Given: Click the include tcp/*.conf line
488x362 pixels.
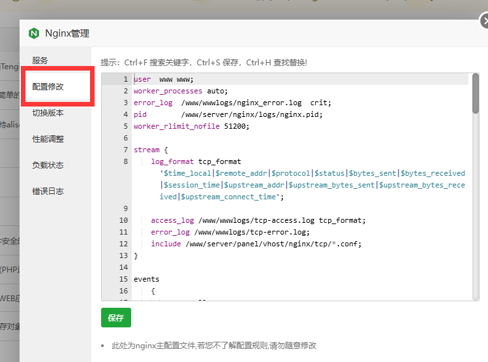Looking at the screenshot, I should (x=256, y=244).
